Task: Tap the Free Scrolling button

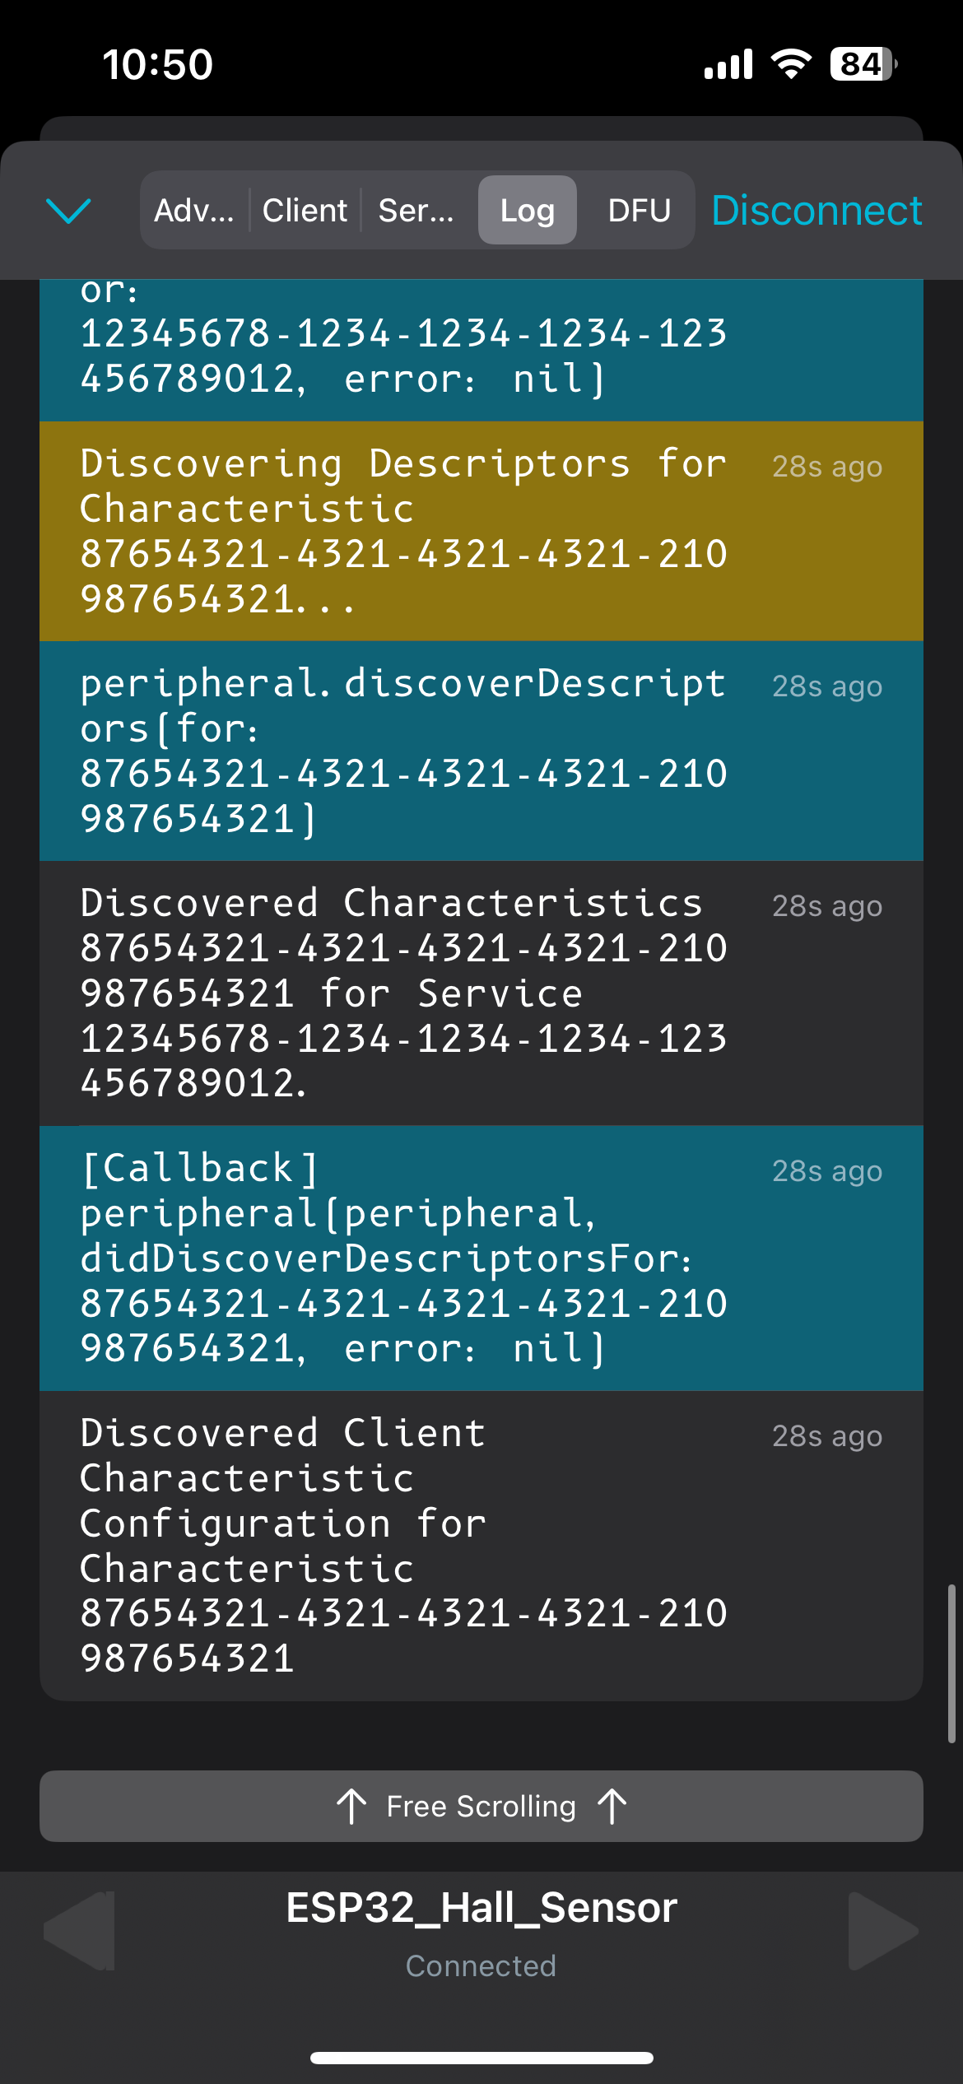Action: (x=481, y=1807)
